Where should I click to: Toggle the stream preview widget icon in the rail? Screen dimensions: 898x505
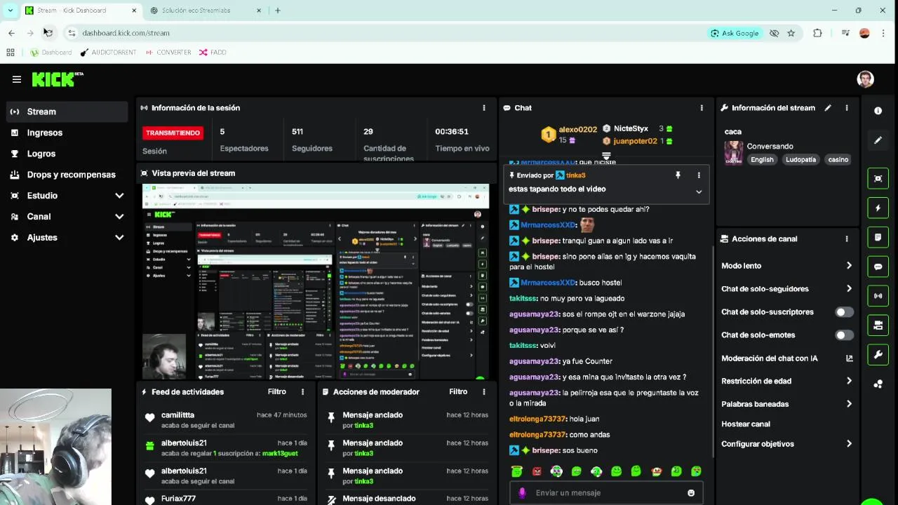coord(878,179)
